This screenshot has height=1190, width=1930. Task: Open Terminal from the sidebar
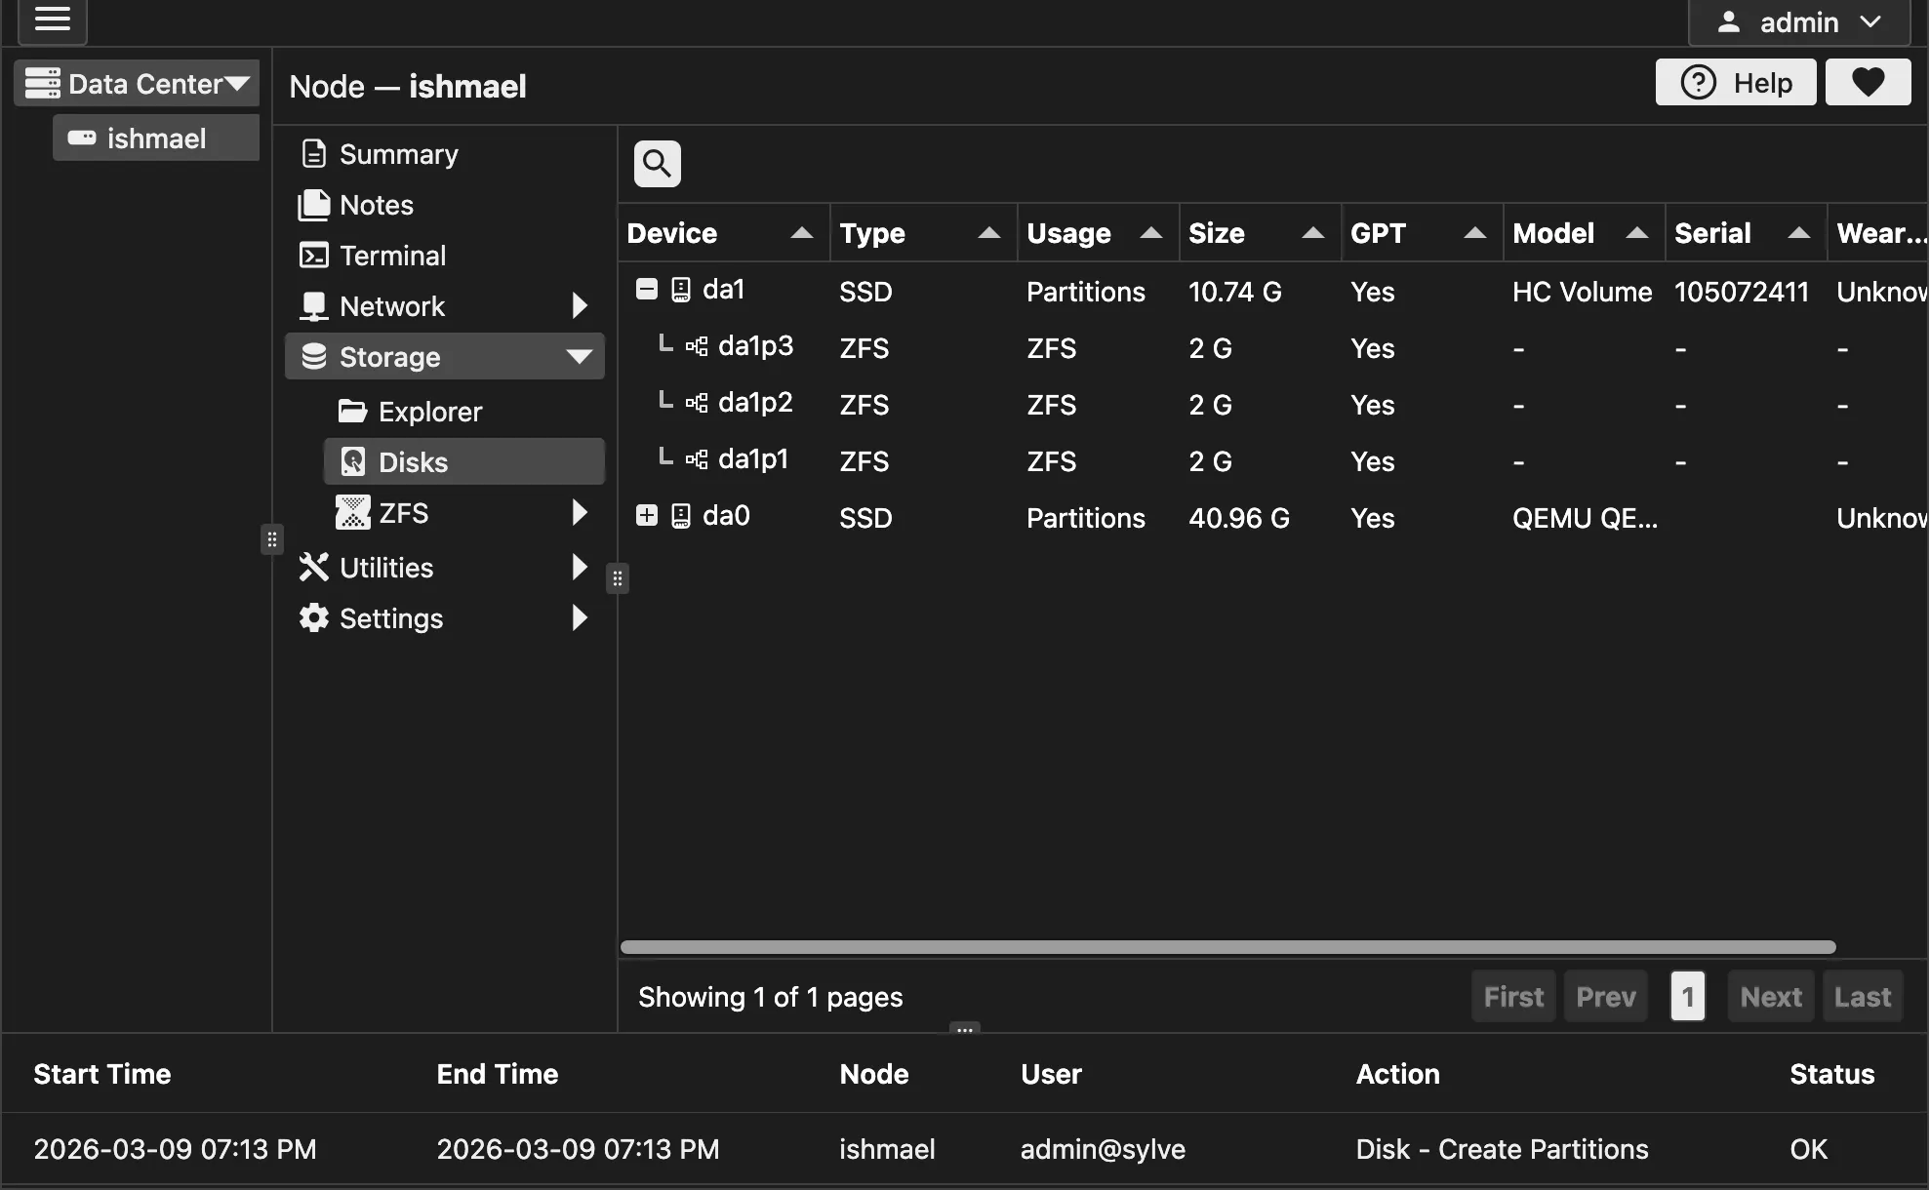[392, 256]
